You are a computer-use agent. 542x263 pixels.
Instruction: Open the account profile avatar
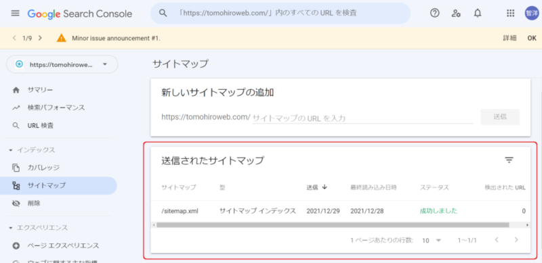532,13
